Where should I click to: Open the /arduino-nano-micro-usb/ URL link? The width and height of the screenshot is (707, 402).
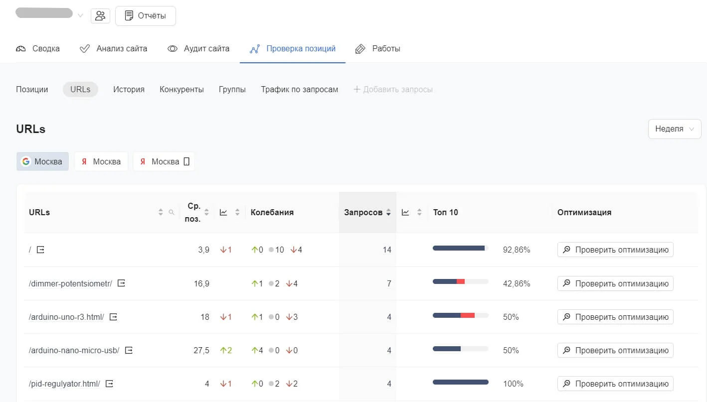click(74, 350)
